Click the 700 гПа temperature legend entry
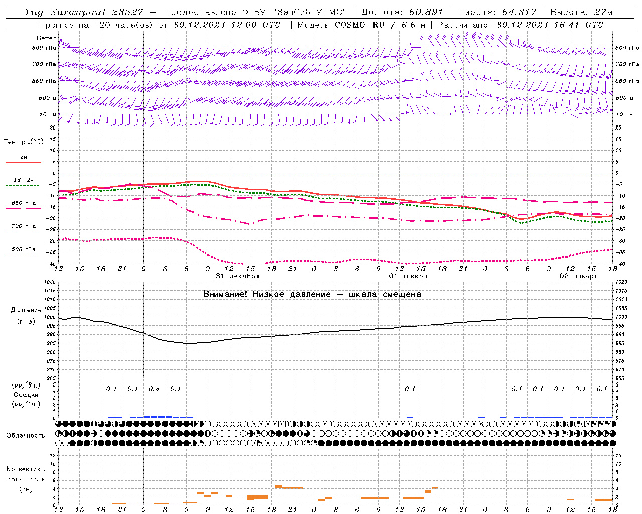Viewport: 642px width, 514px height. pyautogui.click(x=24, y=226)
